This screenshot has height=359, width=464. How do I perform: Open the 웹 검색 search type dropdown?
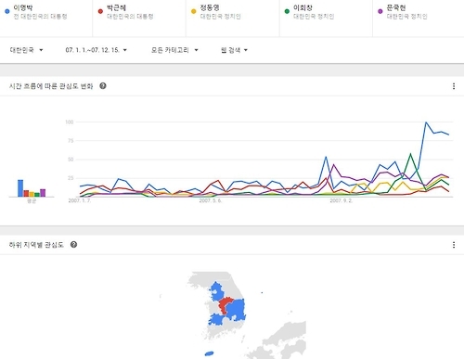click(234, 50)
